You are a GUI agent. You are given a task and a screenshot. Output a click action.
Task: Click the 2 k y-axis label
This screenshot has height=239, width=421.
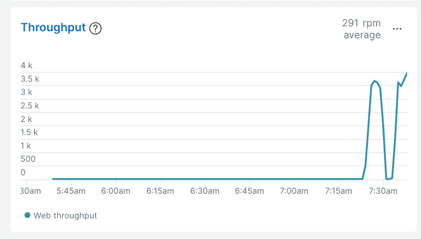[27, 119]
